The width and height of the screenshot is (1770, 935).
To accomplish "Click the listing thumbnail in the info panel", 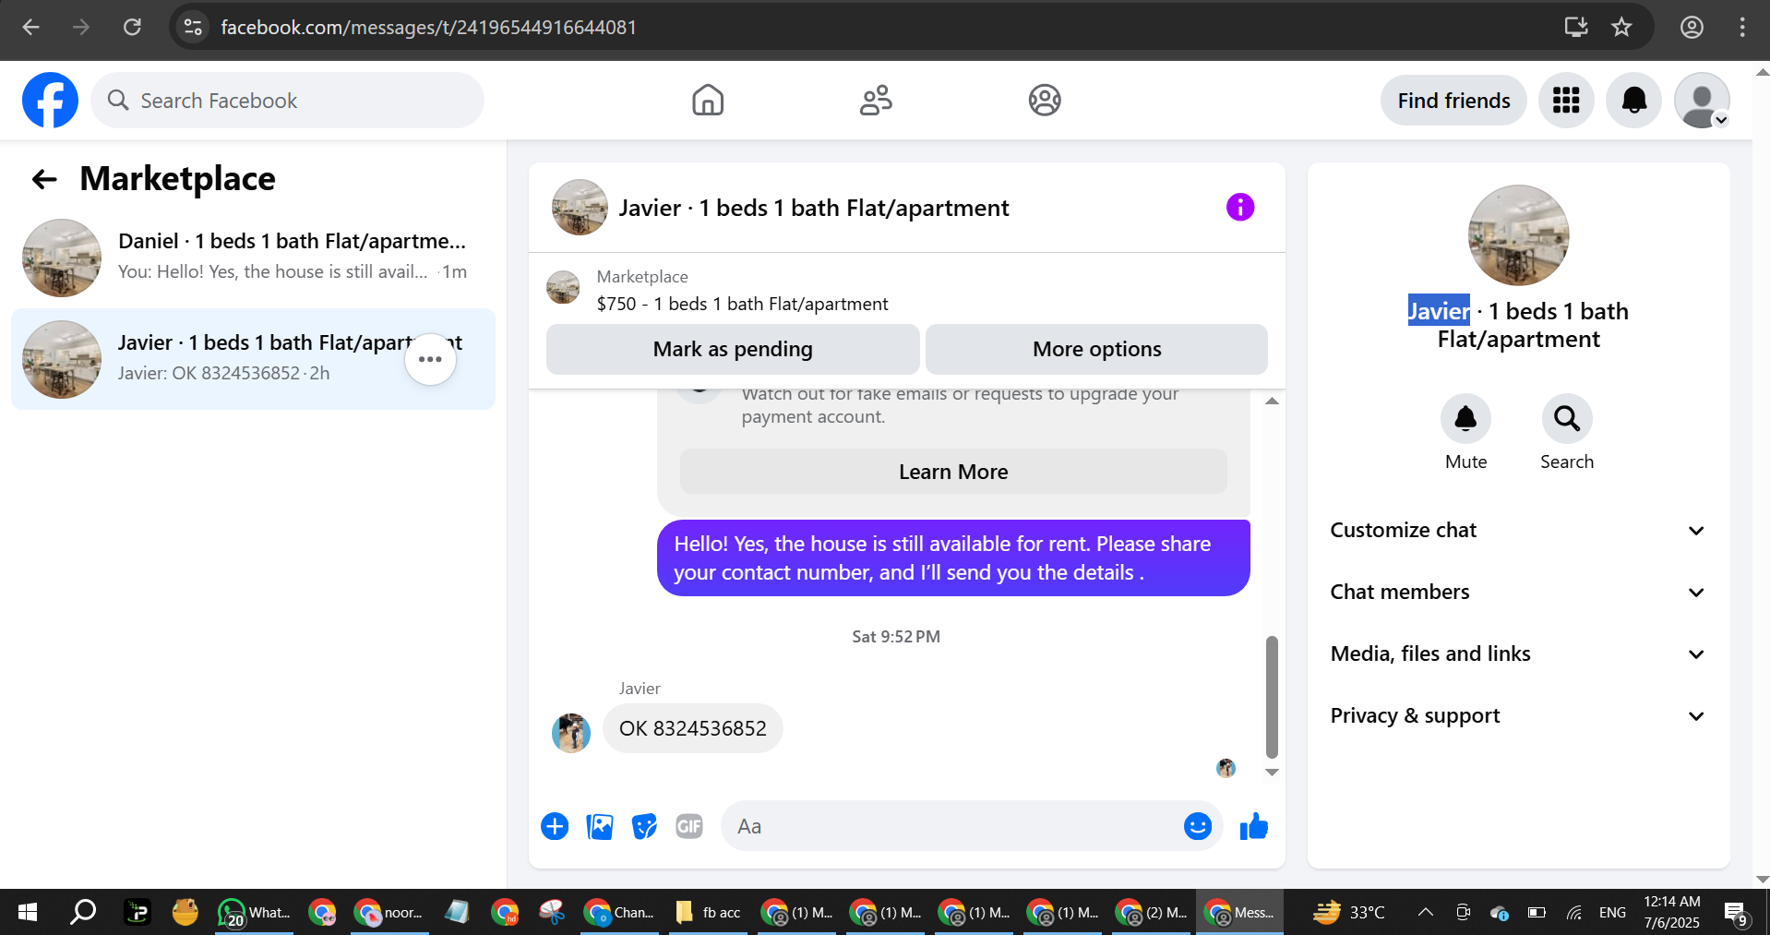I will click(x=1518, y=234).
